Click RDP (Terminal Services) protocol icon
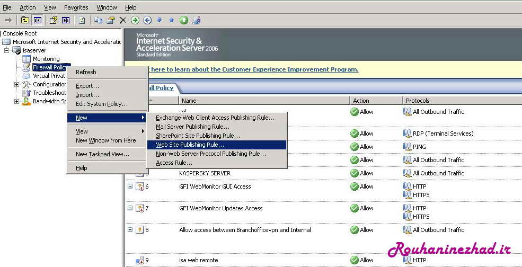The height and width of the screenshot is (267, 522). (x=407, y=133)
